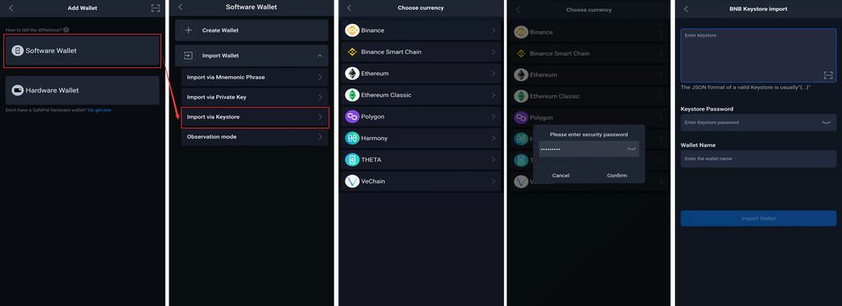The image size is (842, 306).
Task: Open chevron on undimmed Polygon row
Action: [x=493, y=116]
